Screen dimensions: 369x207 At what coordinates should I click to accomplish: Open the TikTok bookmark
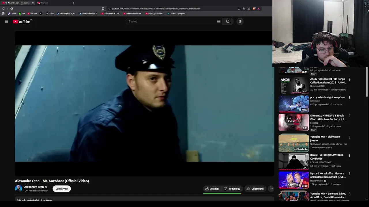click(50, 14)
